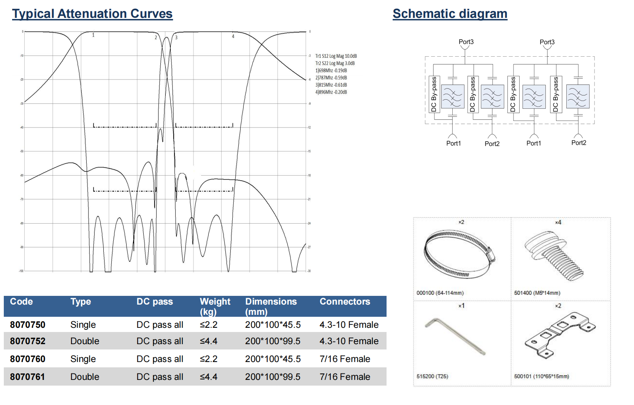The width and height of the screenshot is (634, 405).
Task: Select the 698Mhz -0.19dB legend entry
Action: tap(331, 70)
